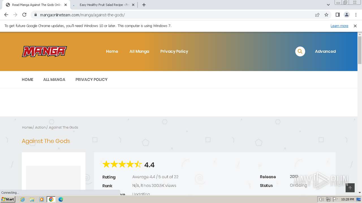The height and width of the screenshot is (203, 362).
Task: Select the Read Manga Against The Gods tab
Action: click(36, 5)
